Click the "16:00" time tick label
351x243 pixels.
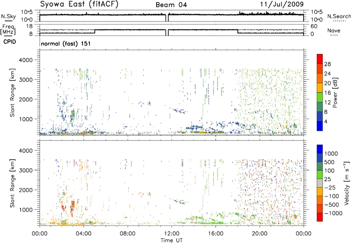pyautogui.click(x=215, y=234)
